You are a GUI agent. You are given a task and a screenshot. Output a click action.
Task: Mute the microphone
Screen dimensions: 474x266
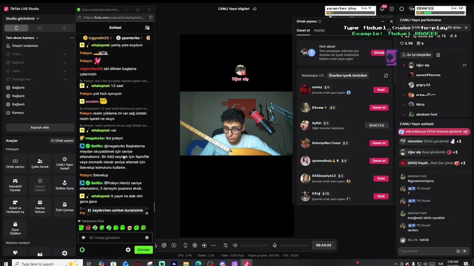pos(275,245)
